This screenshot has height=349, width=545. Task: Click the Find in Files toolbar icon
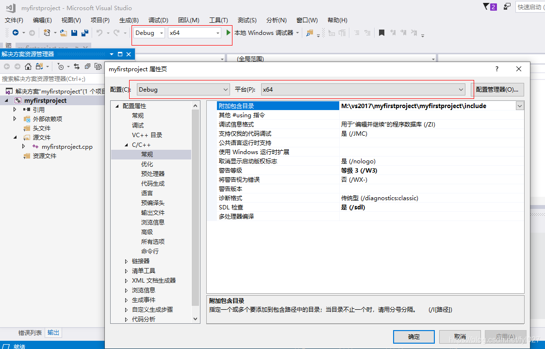pos(309,32)
